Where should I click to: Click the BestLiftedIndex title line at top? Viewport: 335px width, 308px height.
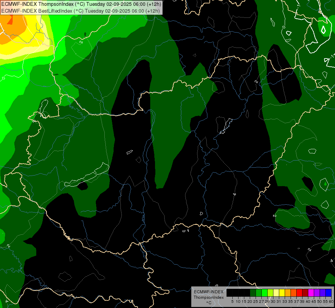(x=80, y=11)
